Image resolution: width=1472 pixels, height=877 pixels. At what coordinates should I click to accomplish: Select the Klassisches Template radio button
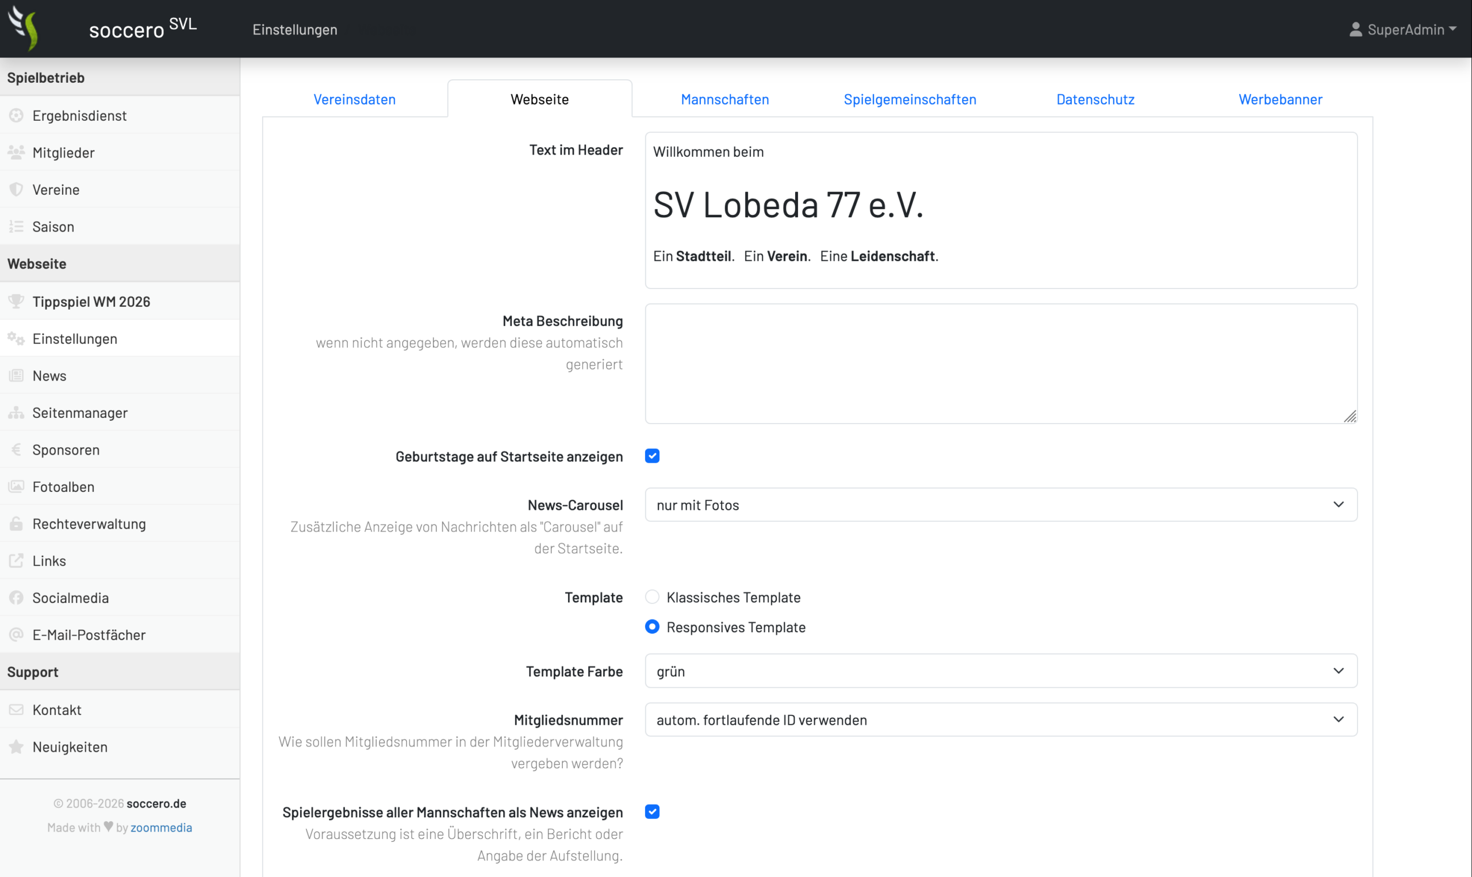point(652,597)
